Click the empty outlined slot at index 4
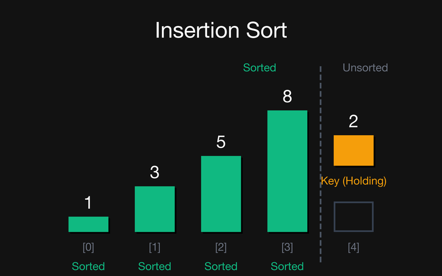Image resolution: width=442 pixels, height=276 pixels. pos(354,216)
